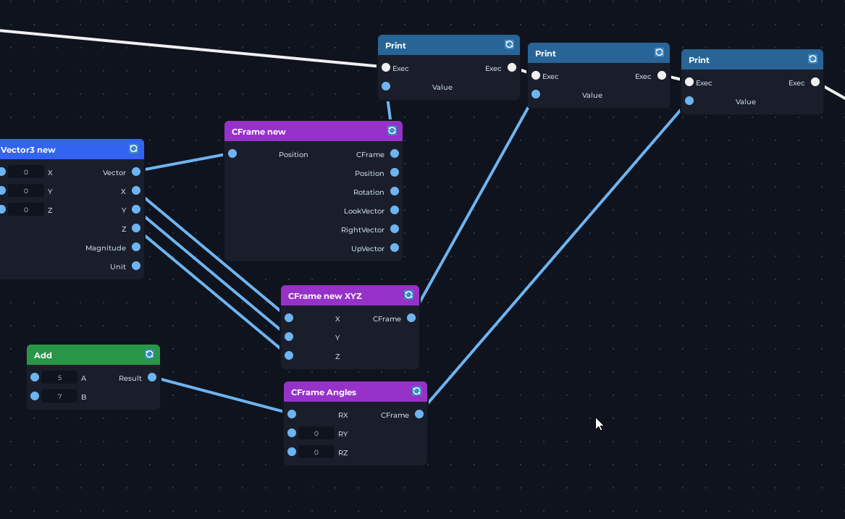Click Z input pin on CFrame new XYZ
845x519 pixels.
pyautogui.click(x=289, y=355)
